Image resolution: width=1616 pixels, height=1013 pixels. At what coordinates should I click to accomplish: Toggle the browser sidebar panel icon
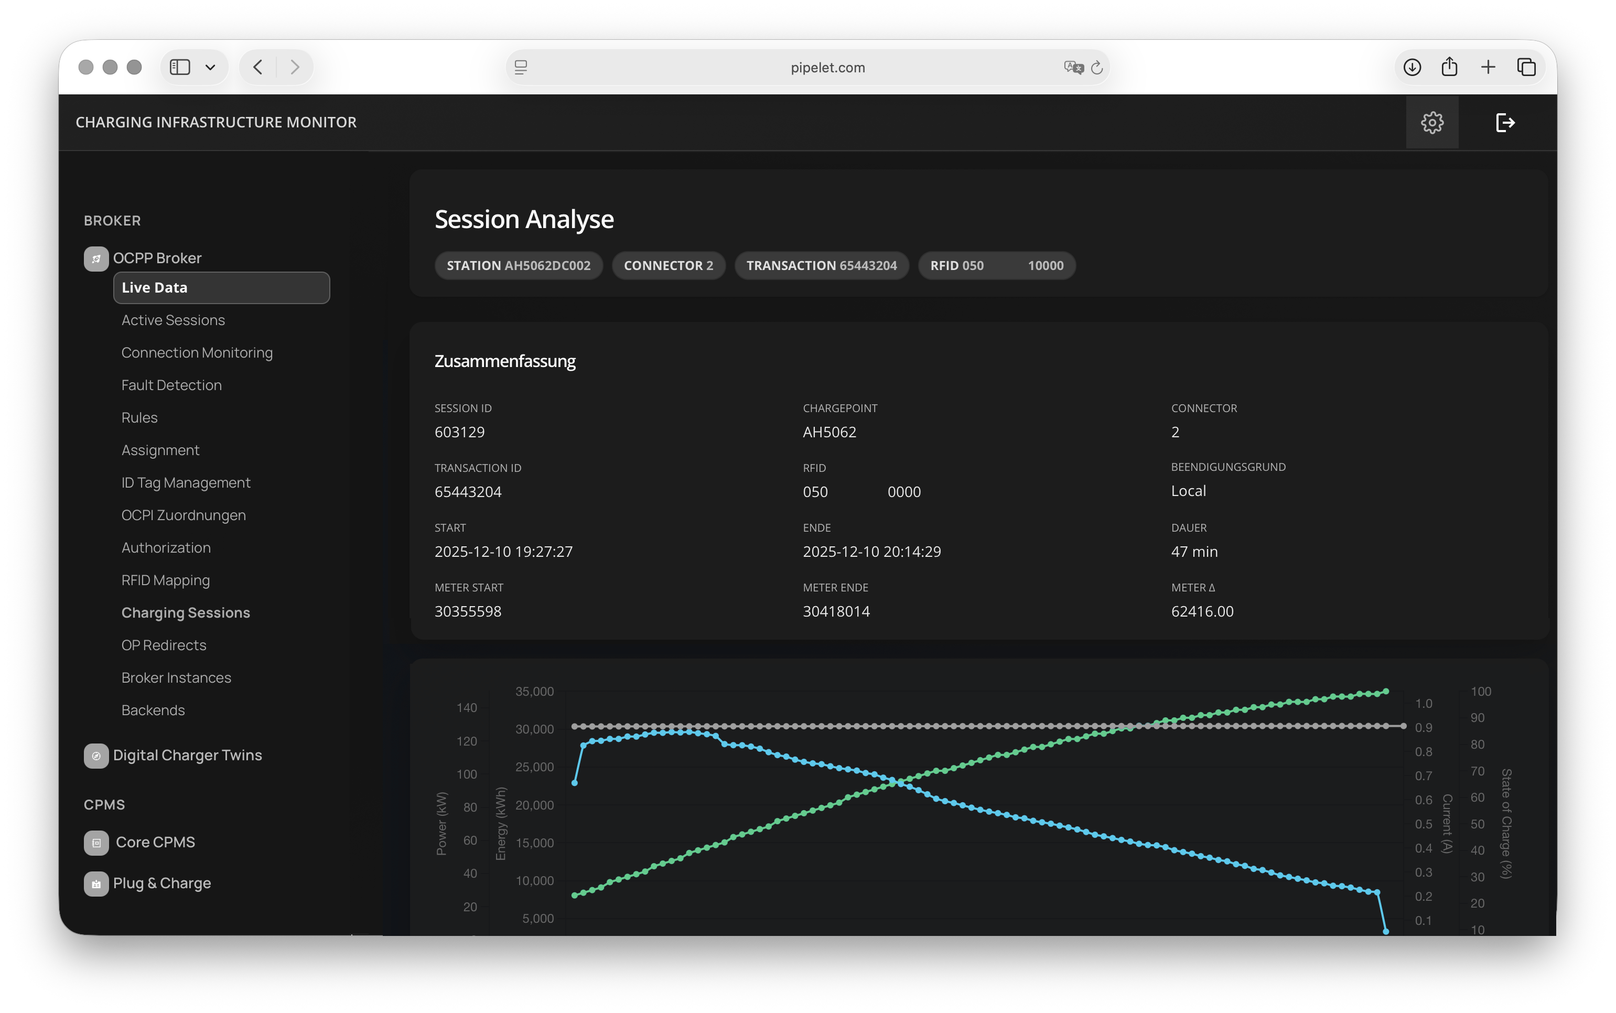[179, 67]
